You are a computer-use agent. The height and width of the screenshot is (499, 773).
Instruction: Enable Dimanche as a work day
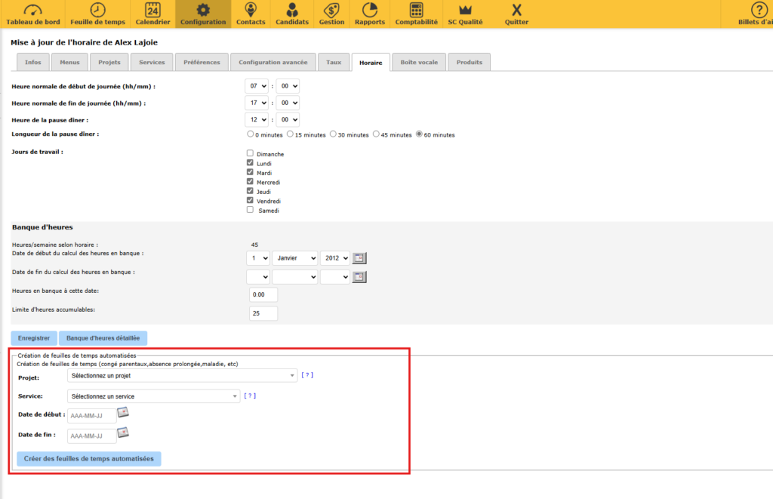250,153
